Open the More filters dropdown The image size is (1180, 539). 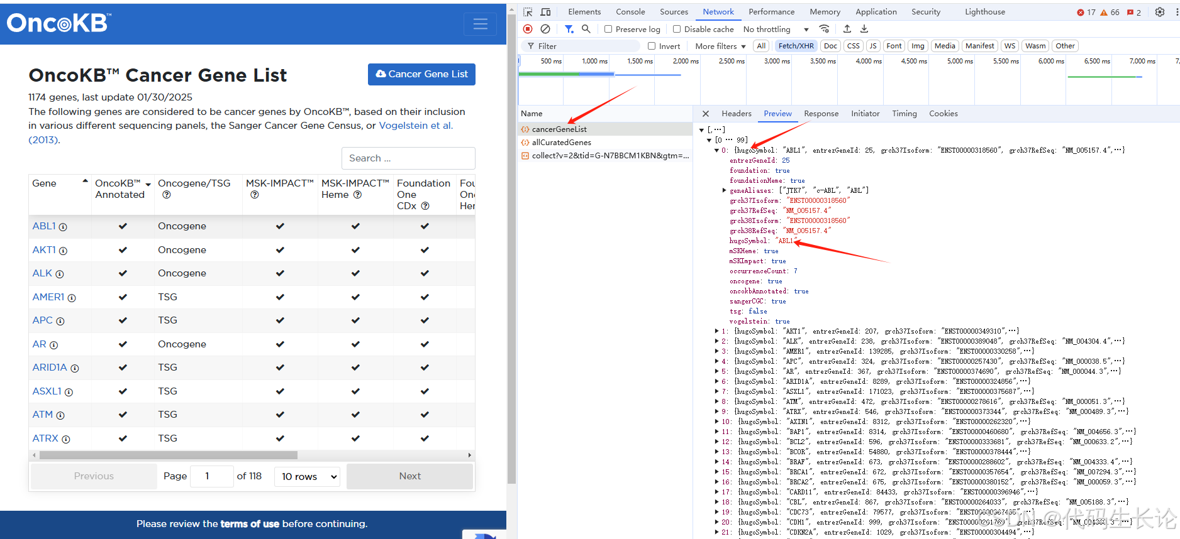pyautogui.click(x=720, y=46)
